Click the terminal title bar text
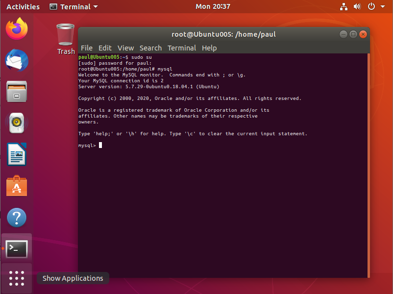 [223, 34]
